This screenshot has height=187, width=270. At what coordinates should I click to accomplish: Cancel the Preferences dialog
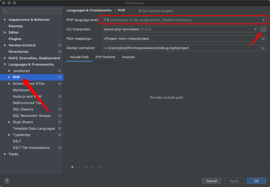(211, 181)
